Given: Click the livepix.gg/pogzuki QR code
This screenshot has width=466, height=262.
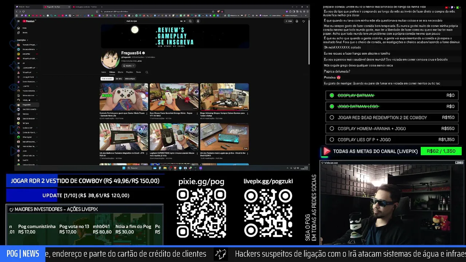Looking at the screenshot, I should click(268, 213).
